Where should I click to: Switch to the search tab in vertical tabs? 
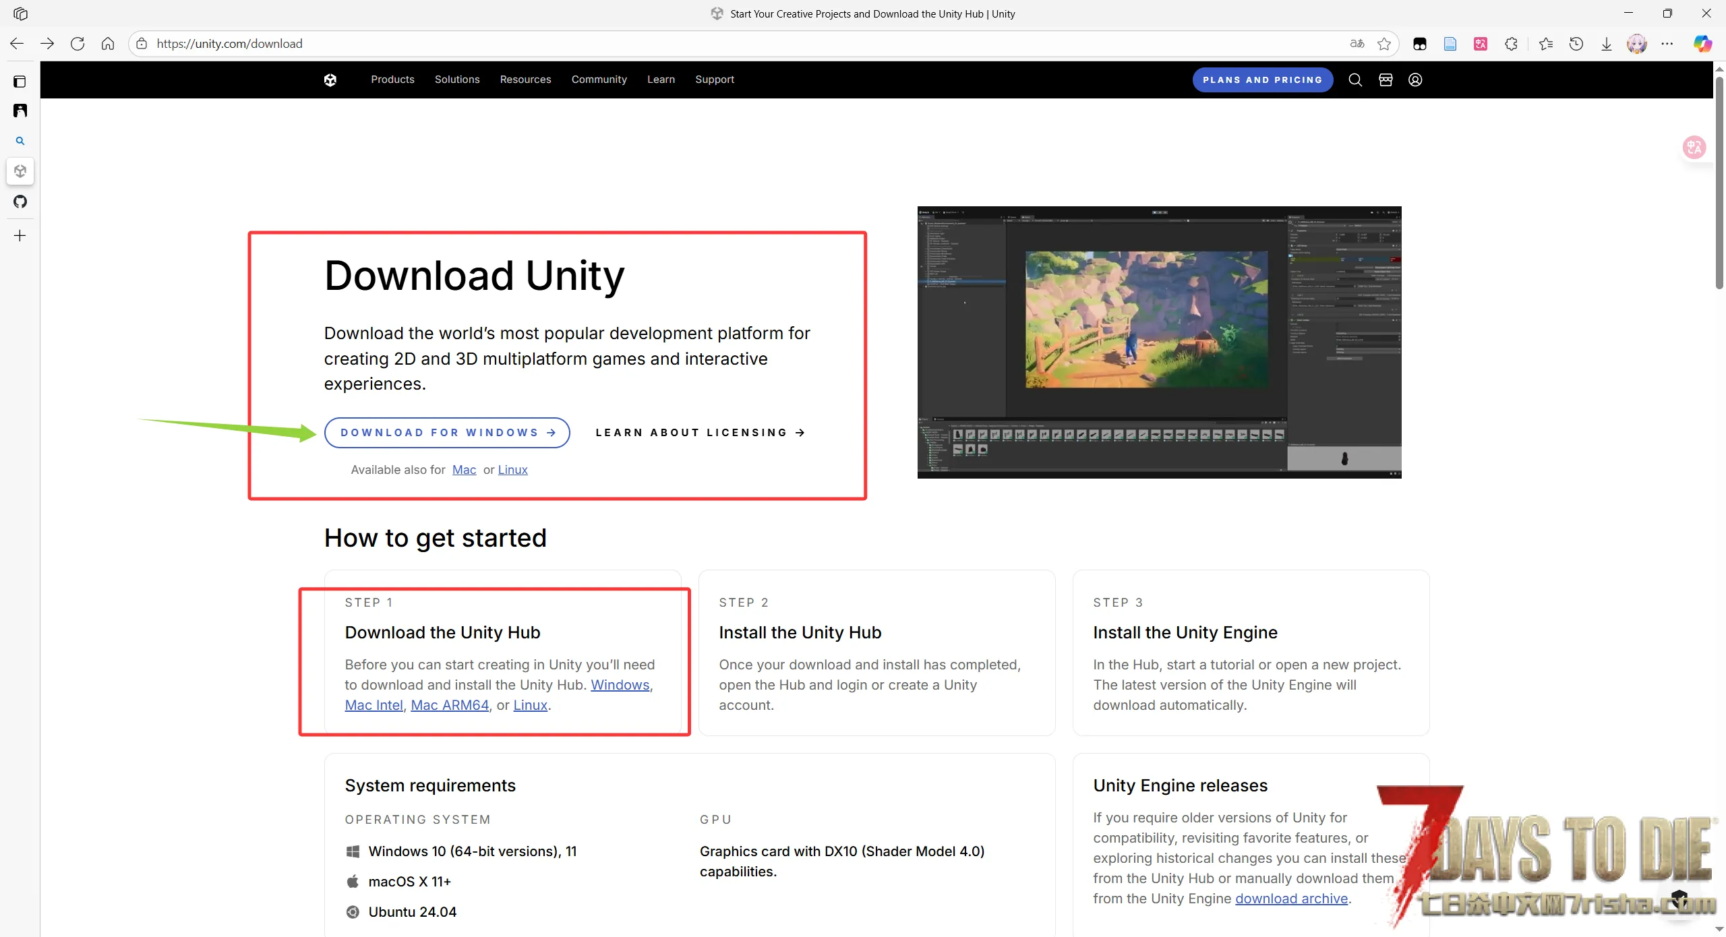(x=20, y=141)
